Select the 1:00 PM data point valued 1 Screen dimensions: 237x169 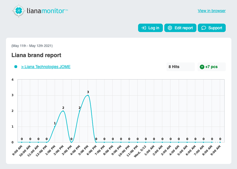click(x=55, y=126)
